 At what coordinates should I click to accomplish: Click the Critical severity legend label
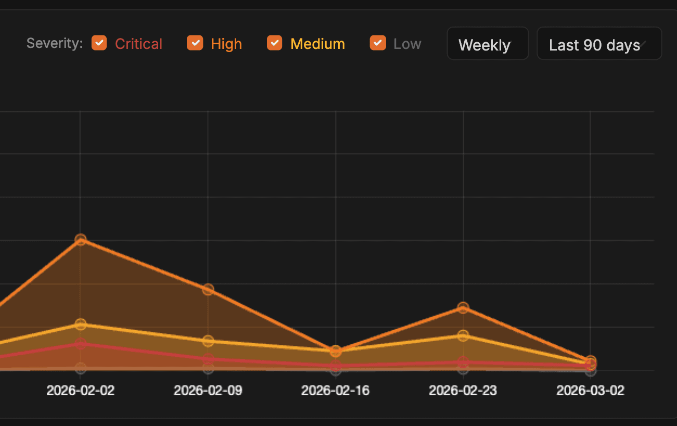coord(138,44)
